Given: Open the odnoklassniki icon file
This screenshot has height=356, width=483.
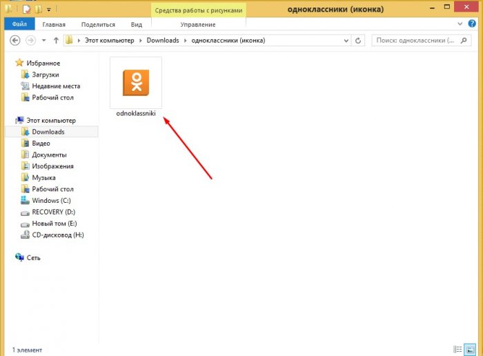Looking at the screenshot, I should click(135, 82).
